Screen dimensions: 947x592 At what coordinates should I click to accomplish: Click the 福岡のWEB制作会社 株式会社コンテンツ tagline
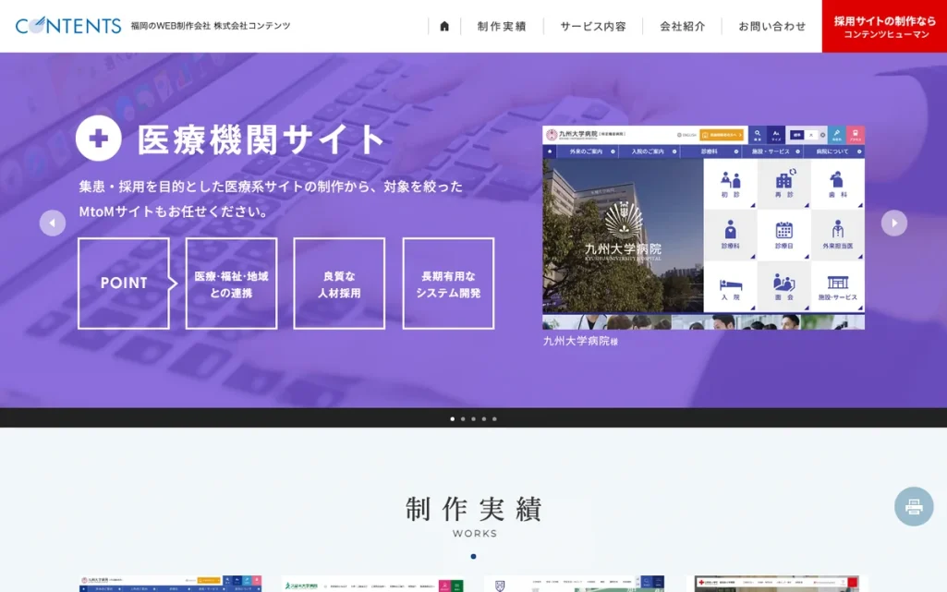click(x=210, y=26)
